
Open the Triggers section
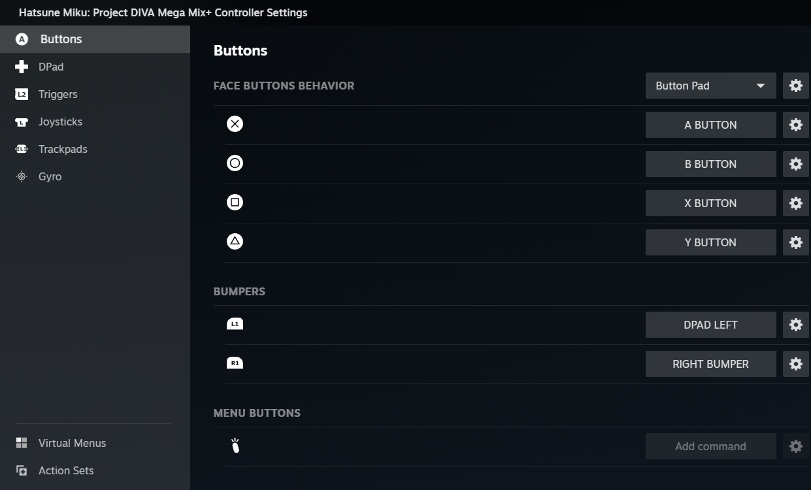(58, 94)
